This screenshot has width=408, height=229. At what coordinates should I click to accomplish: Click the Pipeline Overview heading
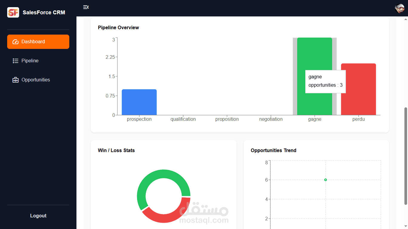[119, 27]
